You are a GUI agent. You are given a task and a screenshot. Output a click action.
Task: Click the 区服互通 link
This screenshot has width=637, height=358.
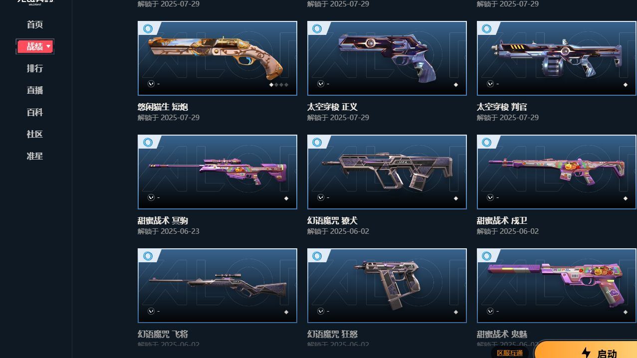point(510,353)
